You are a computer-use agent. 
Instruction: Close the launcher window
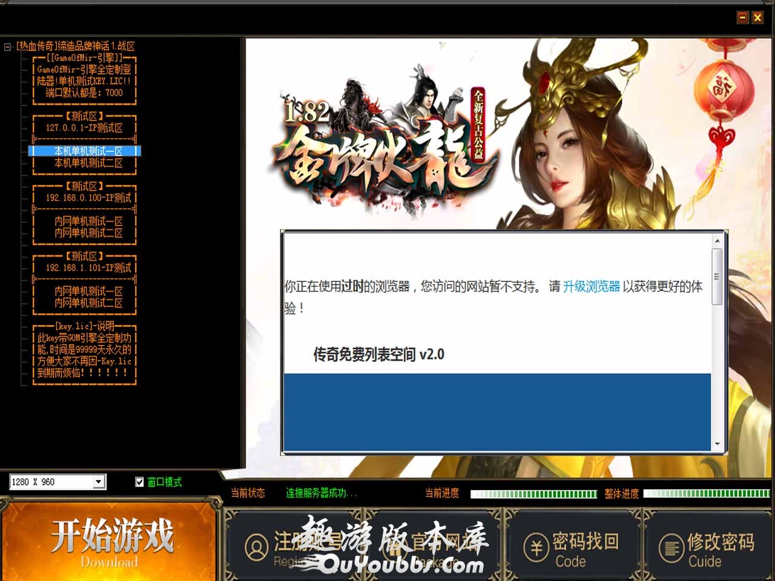coord(757,18)
